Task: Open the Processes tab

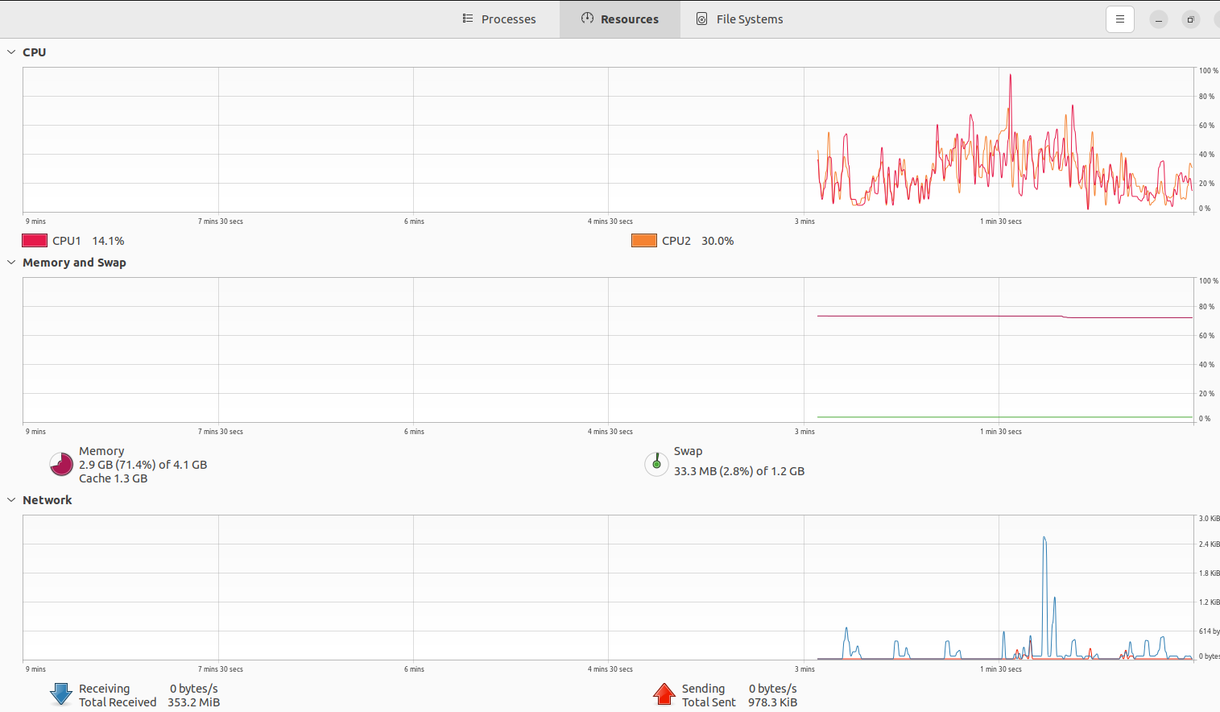Action: click(x=499, y=19)
